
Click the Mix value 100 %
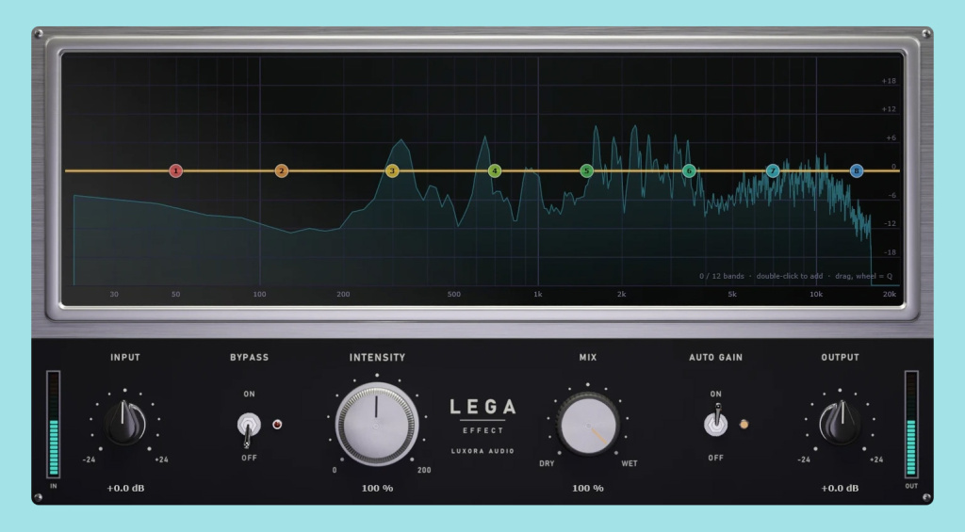588,489
